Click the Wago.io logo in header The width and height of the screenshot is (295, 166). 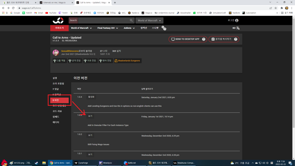(58, 20)
